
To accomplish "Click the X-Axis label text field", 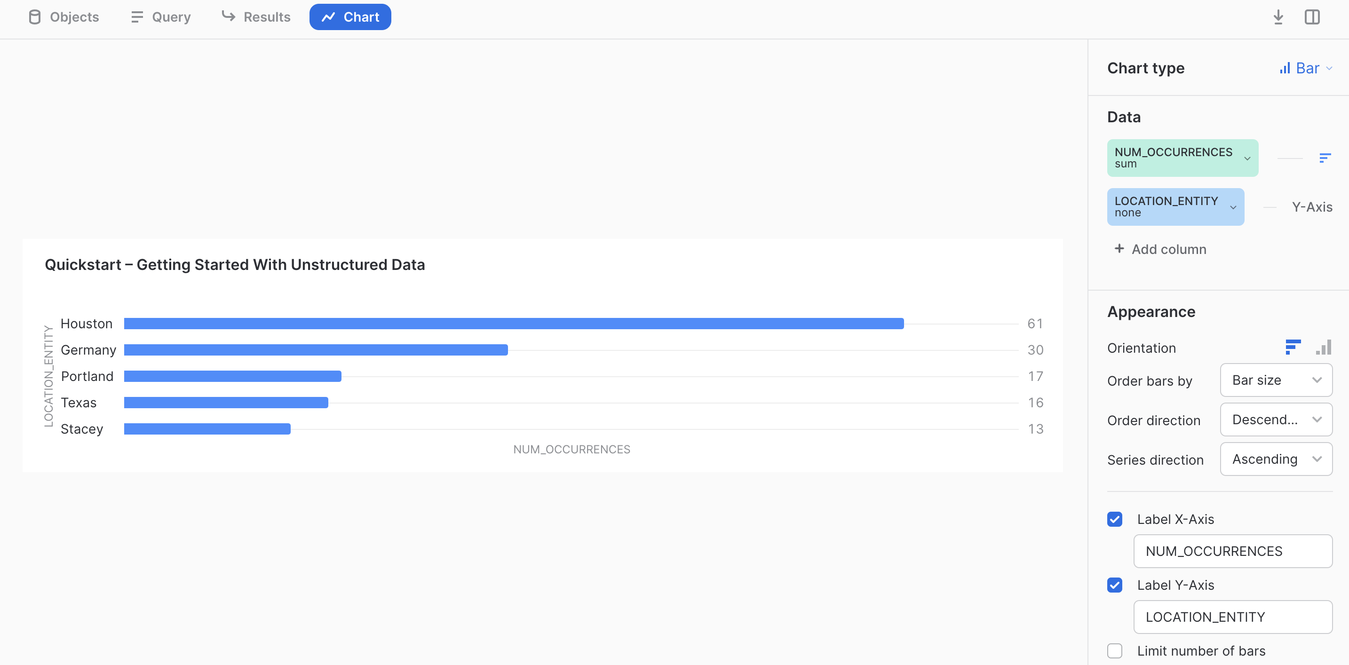I will [x=1232, y=551].
